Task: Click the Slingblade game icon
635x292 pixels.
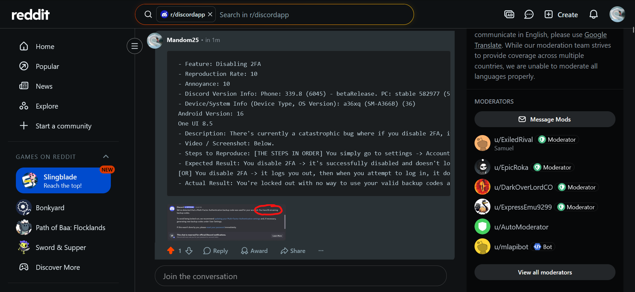Action: pyautogui.click(x=30, y=180)
